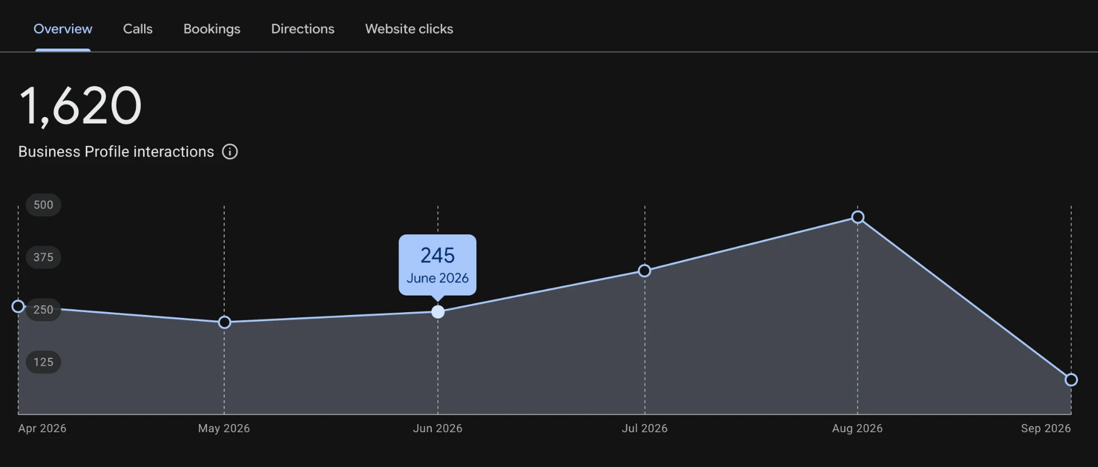1098x467 pixels.
Task: Click the Aug 2026 axis label
Action: (858, 428)
